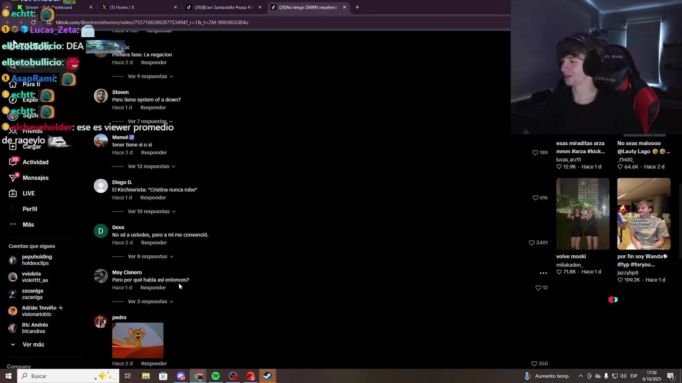Click username jazzybp8 under video
The height and width of the screenshot is (383, 682).
coord(628,273)
